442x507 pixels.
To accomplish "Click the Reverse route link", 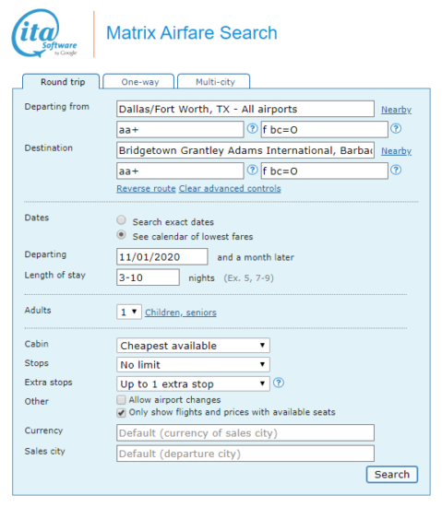I will [146, 188].
